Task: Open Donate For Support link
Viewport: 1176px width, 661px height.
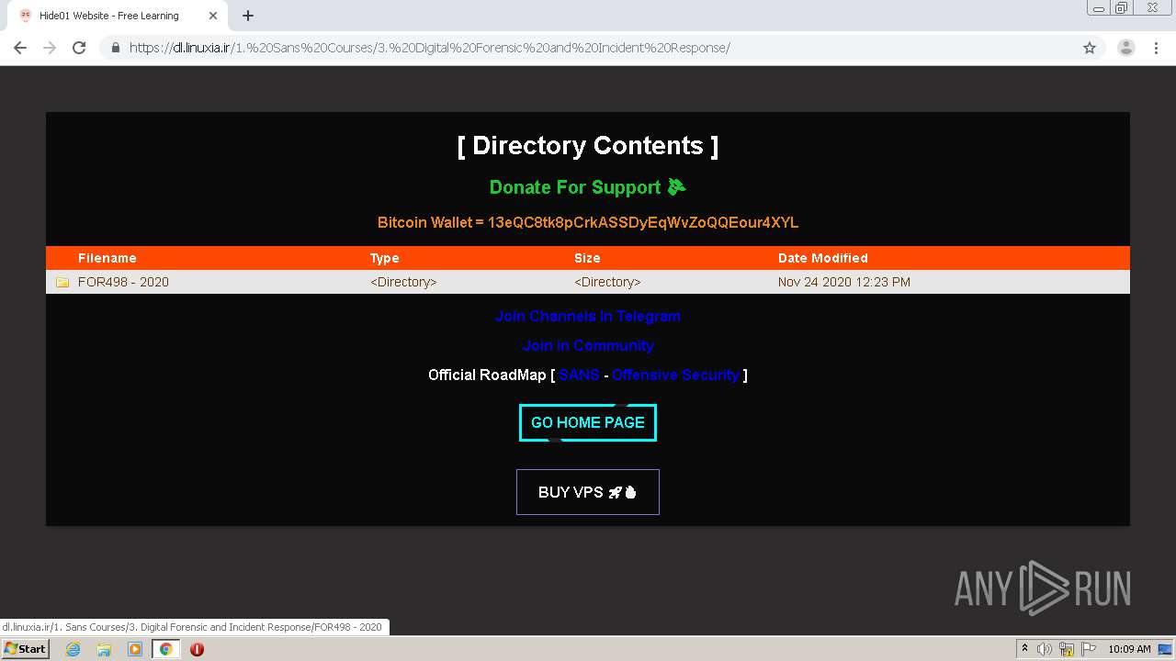Action: tap(587, 187)
